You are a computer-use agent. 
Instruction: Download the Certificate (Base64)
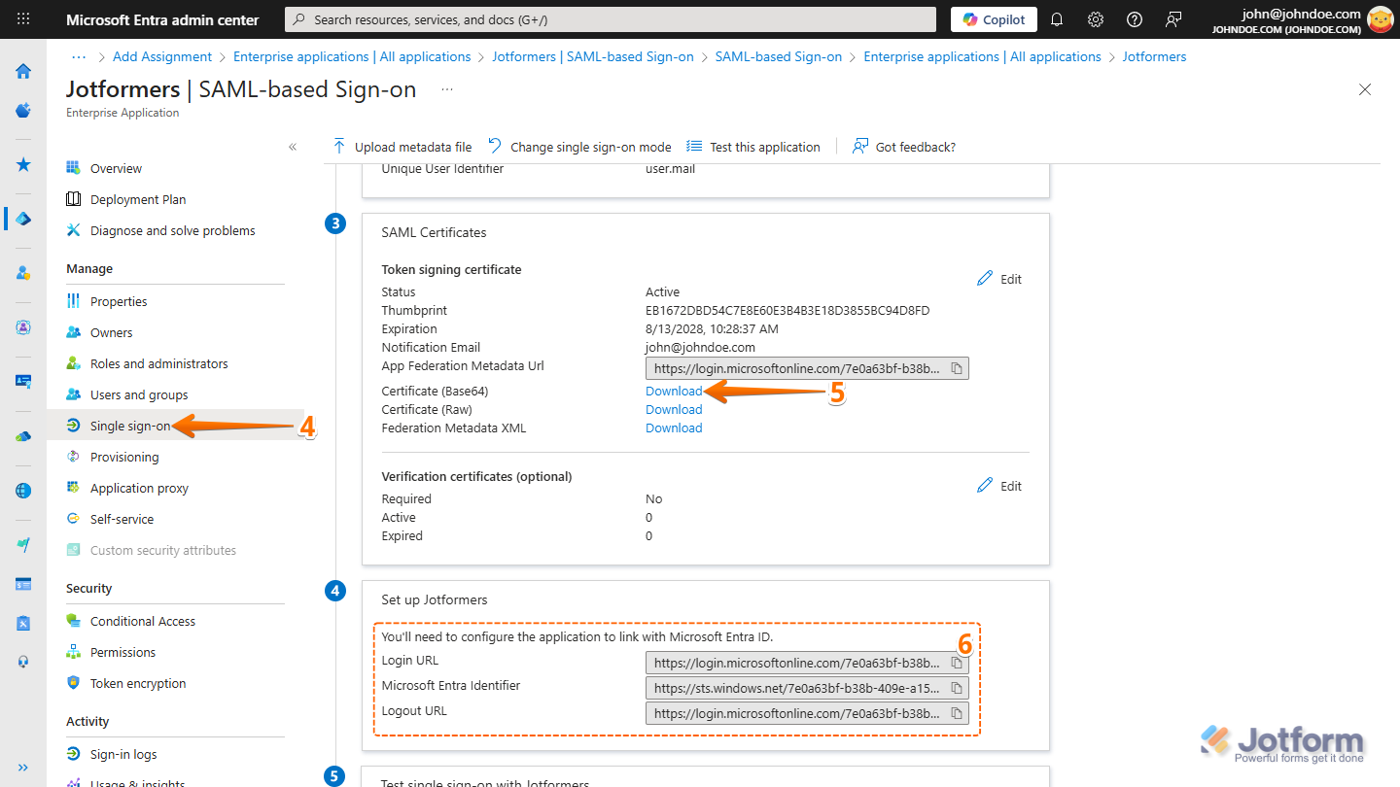674,391
